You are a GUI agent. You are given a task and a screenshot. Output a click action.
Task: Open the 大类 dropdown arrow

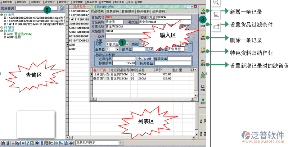(127, 44)
